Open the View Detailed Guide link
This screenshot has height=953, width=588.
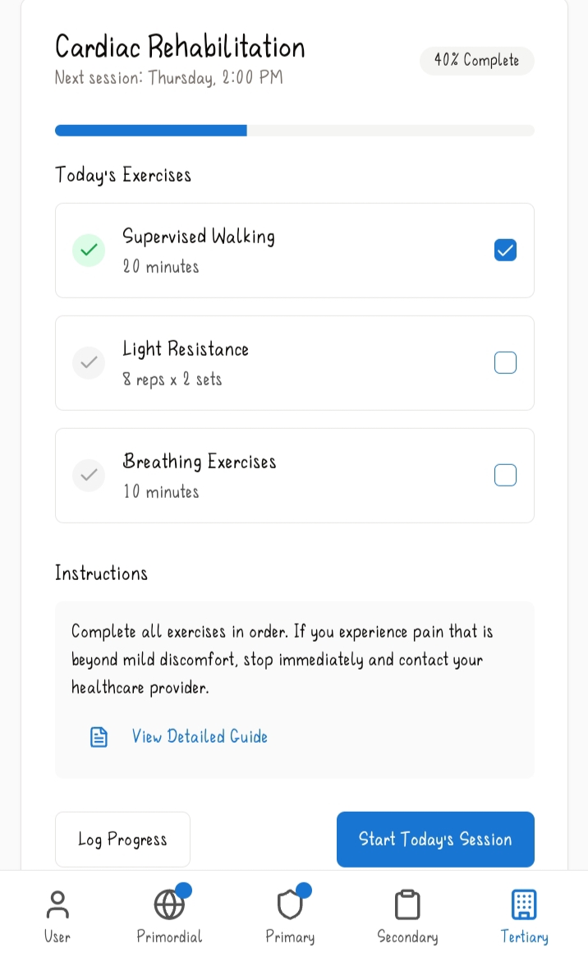200,737
